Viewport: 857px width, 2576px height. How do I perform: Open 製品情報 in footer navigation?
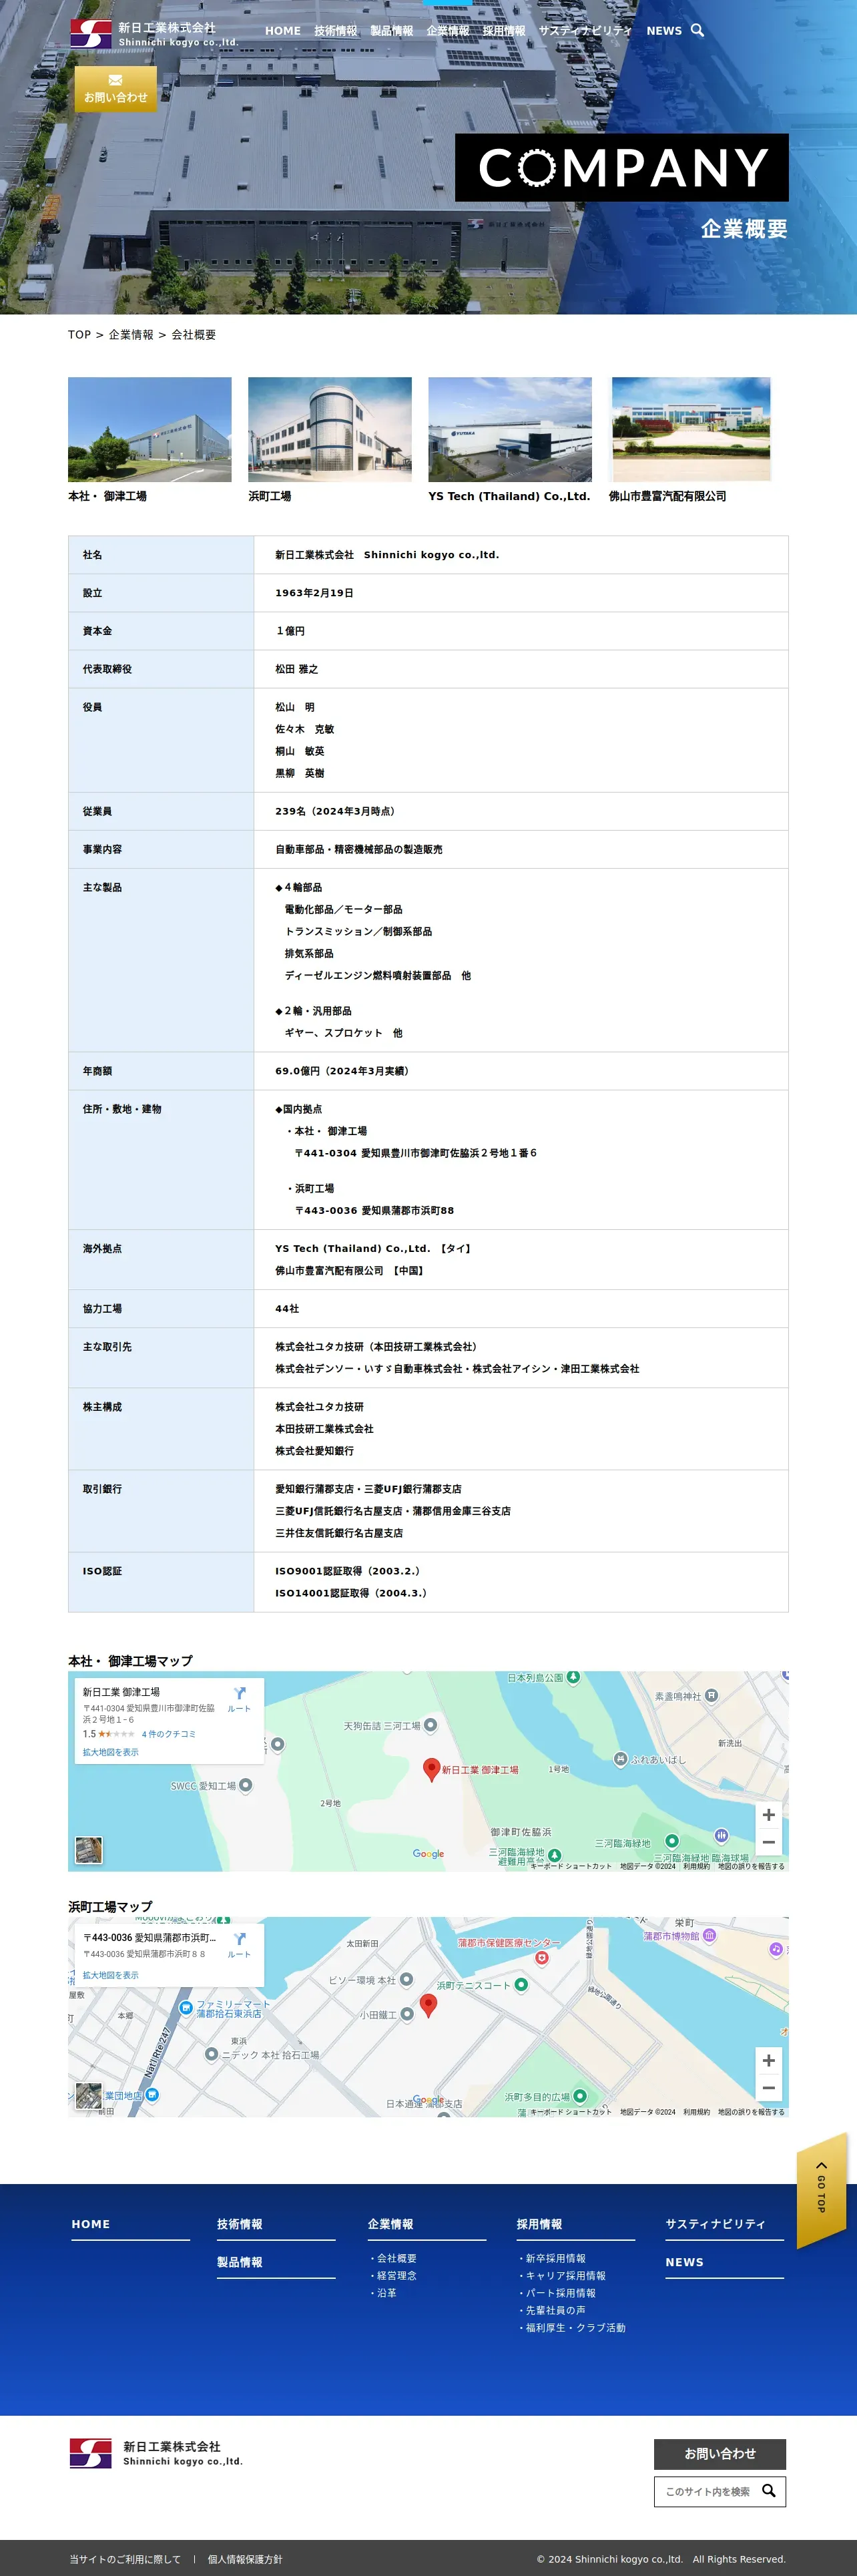click(x=240, y=2262)
